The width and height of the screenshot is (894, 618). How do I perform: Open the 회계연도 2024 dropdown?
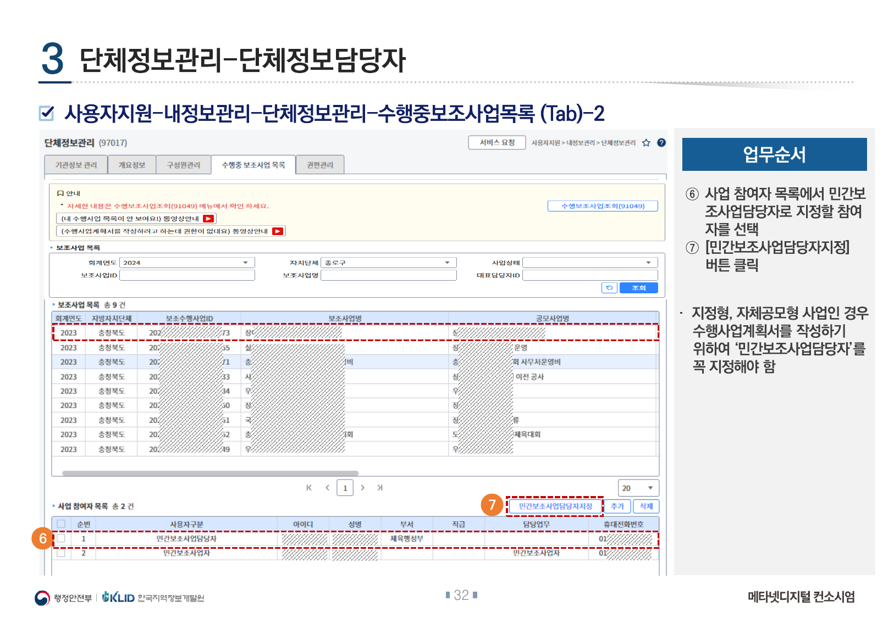(187, 263)
